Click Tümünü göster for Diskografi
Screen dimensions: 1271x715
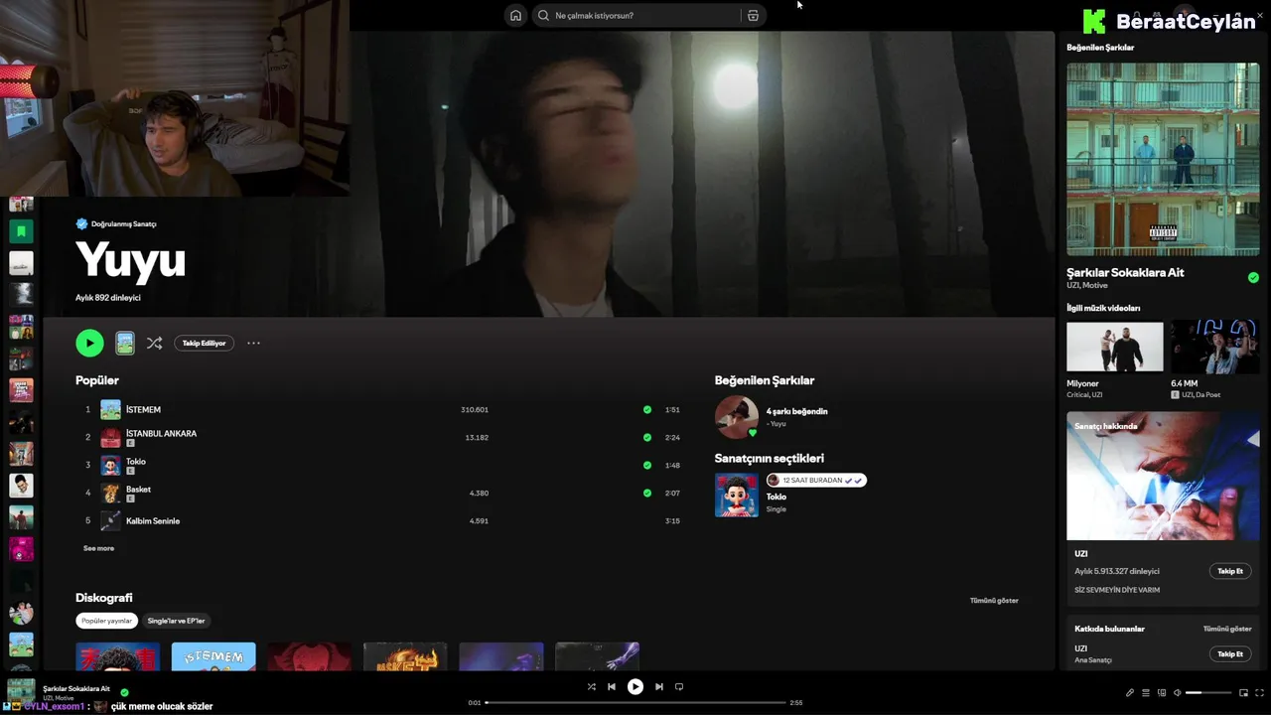point(994,600)
